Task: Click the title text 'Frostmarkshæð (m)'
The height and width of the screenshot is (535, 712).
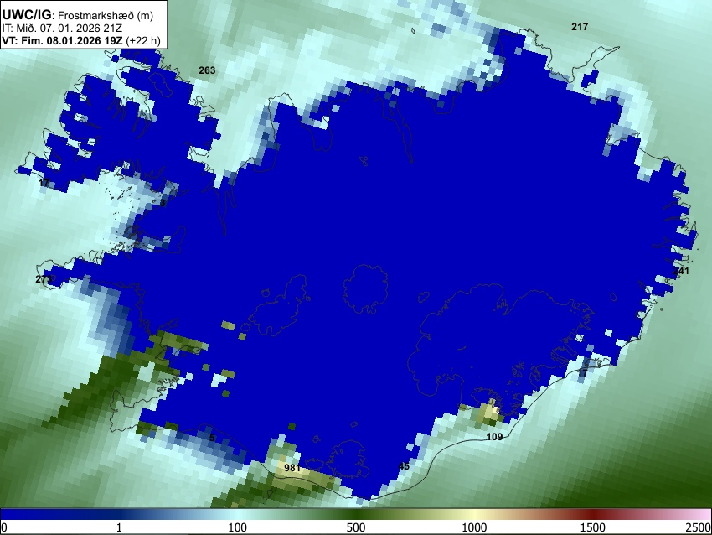Action: pyautogui.click(x=106, y=15)
